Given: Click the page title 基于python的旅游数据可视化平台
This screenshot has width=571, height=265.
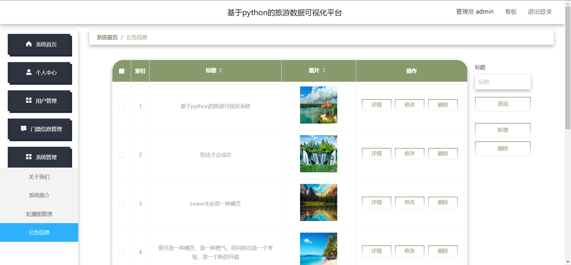Looking at the screenshot, I should click(x=285, y=12).
